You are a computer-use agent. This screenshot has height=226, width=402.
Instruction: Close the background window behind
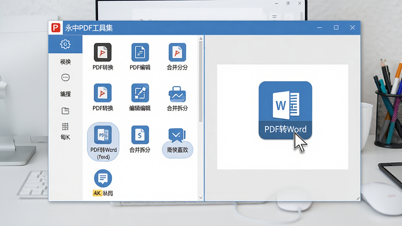pyautogui.click(x=300, y=3)
